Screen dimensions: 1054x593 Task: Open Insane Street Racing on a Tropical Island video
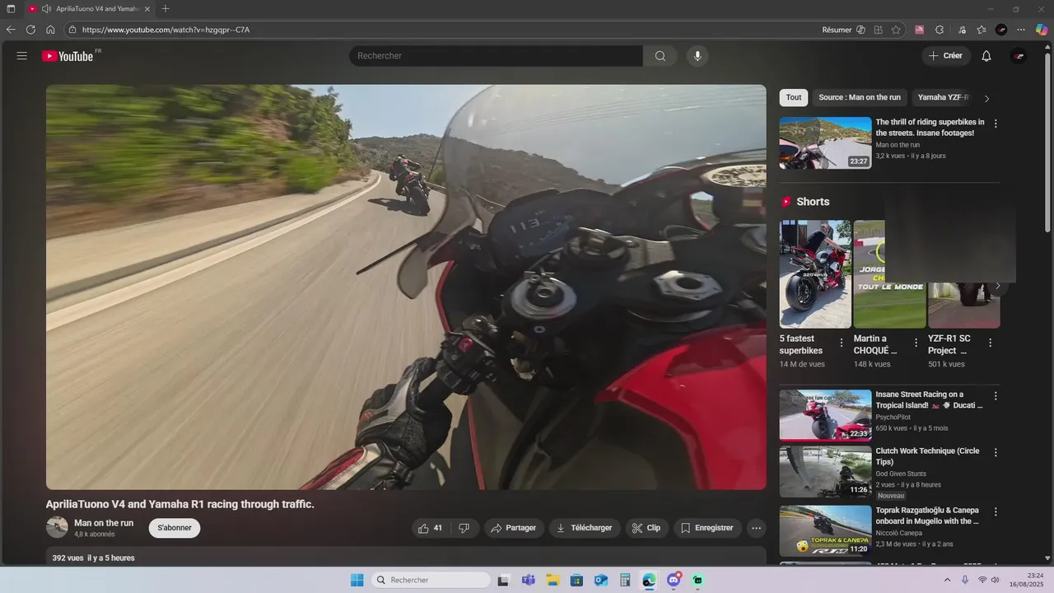click(x=825, y=415)
